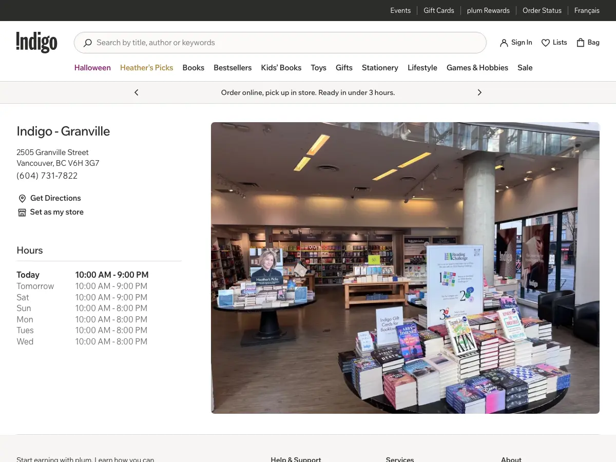Open the Sale menu
616x462 pixels.
525,68
